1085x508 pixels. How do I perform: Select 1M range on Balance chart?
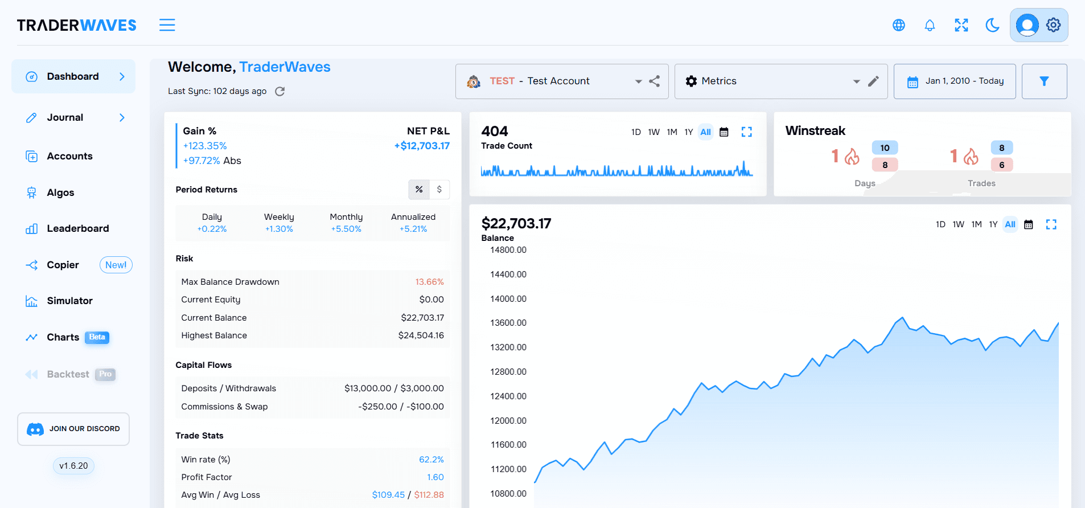[976, 224]
